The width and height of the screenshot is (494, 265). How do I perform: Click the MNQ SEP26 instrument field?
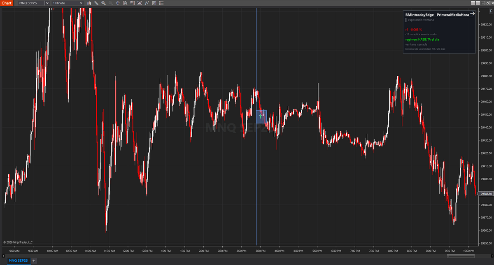(x=31, y=3)
